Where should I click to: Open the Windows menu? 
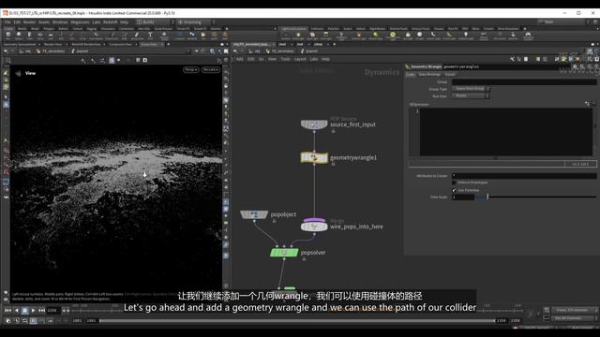click(x=60, y=22)
